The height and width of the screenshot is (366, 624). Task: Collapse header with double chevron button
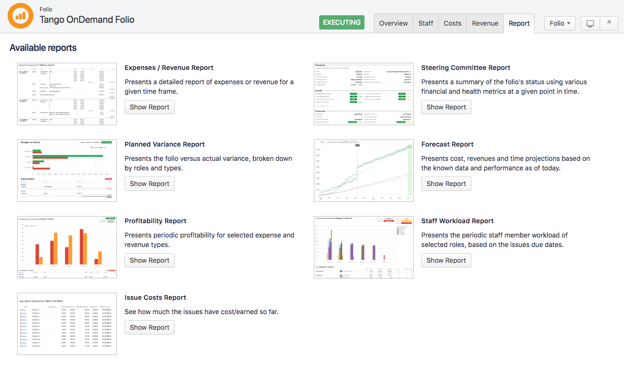609,23
